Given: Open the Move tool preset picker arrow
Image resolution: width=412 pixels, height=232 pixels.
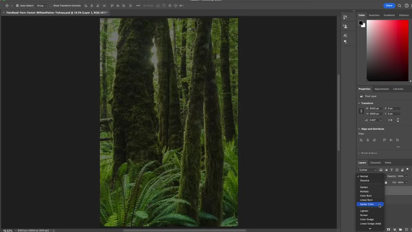Looking at the screenshot, I should (12, 6).
